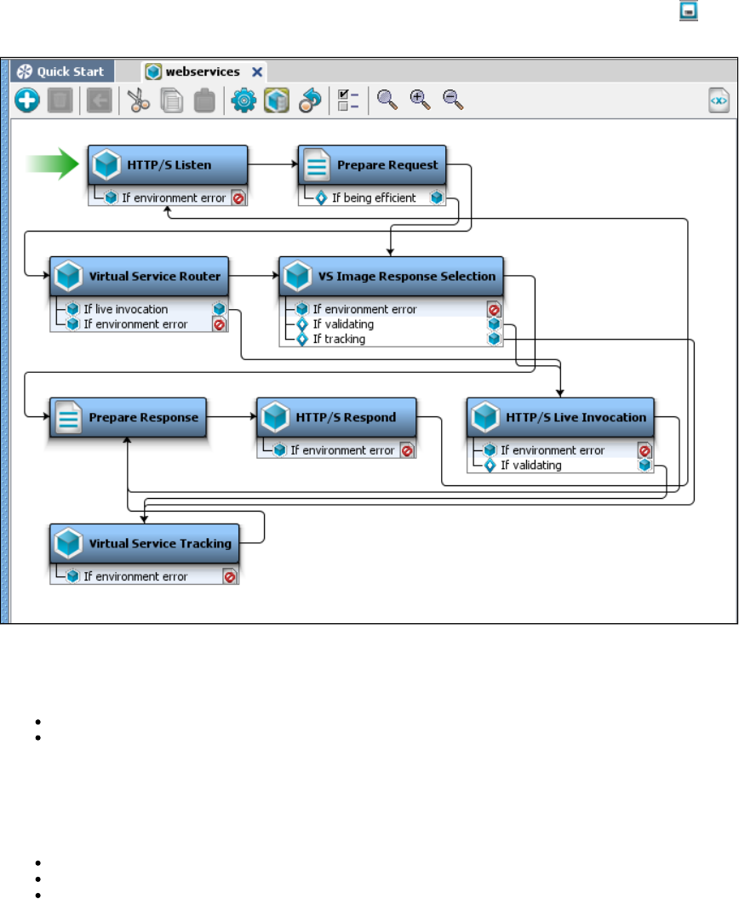
Task: Click blue cube target on 'If tracking' row
Action: click(494, 339)
